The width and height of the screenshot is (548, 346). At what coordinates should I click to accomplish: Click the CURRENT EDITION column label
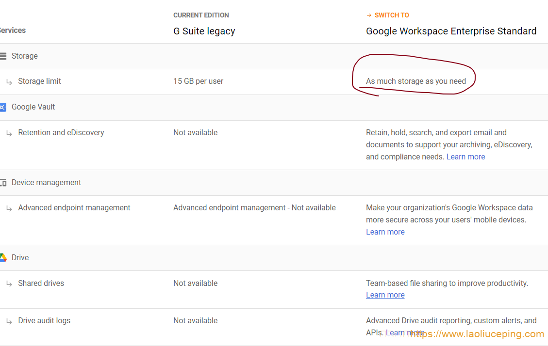pyautogui.click(x=201, y=16)
